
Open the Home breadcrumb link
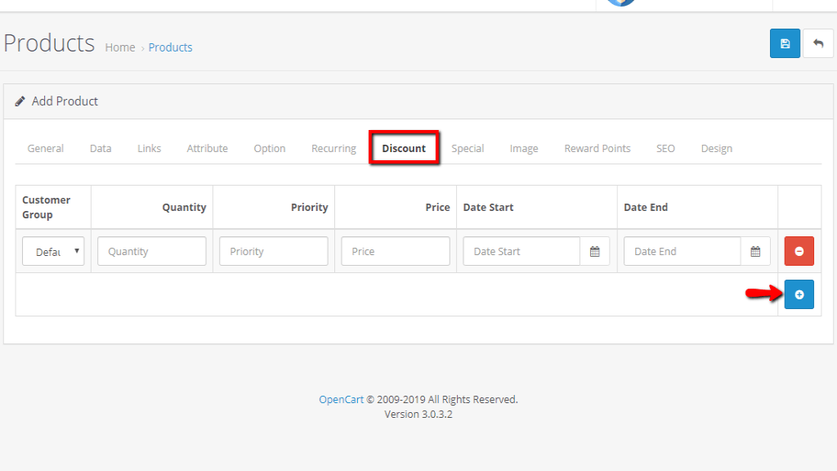(x=119, y=47)
